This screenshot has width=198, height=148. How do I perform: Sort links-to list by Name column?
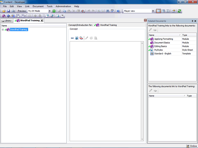point(165,35)
